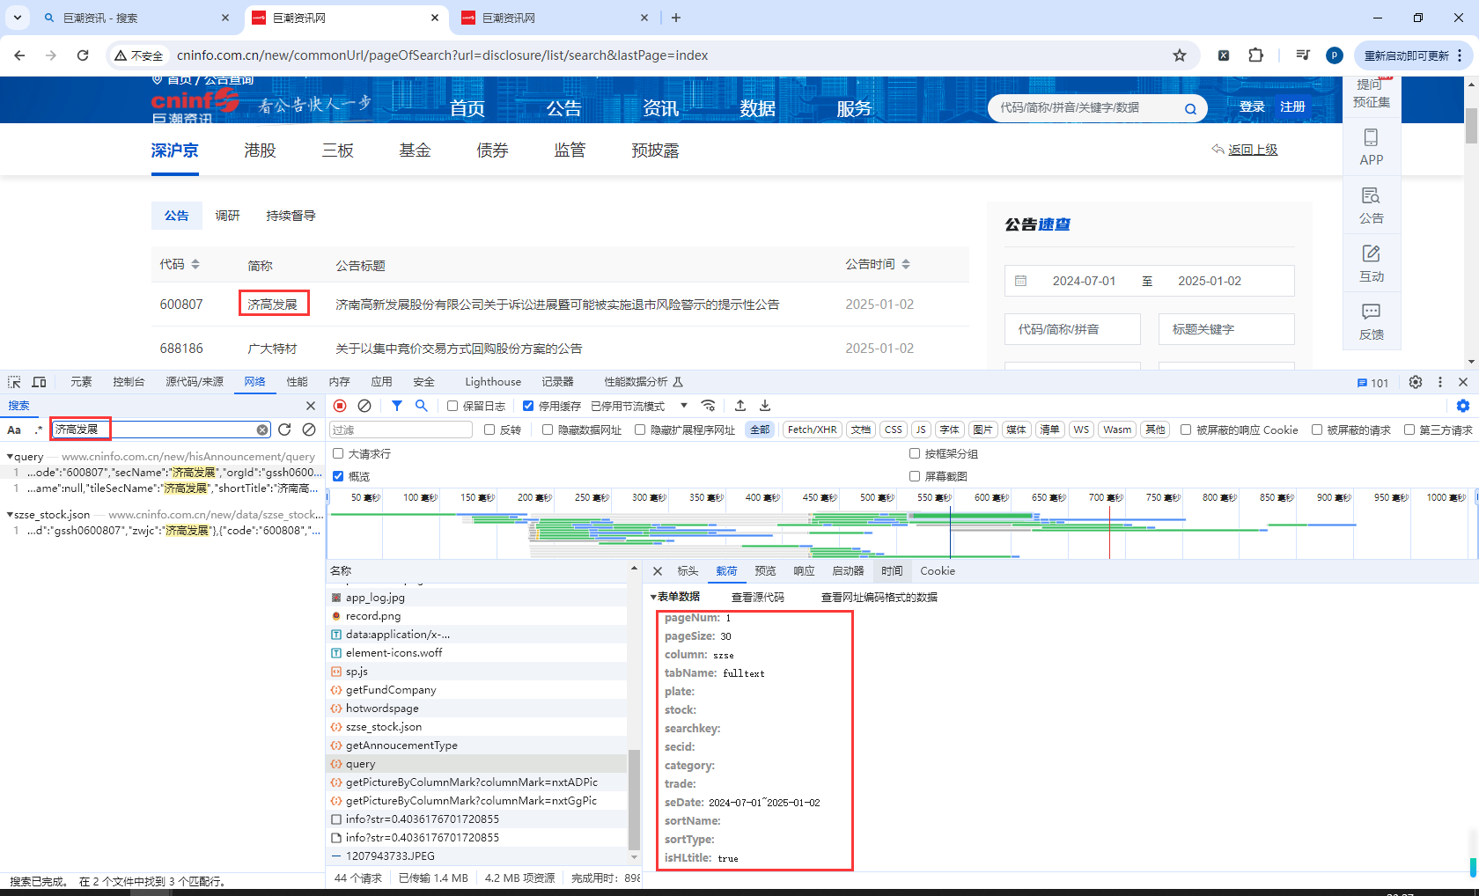The width and height of the screenshot is (1479, 896).
Task: Open the tab search dropdown in Chrome
Action: [18, 18]
